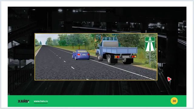The height and width of the screenshot is (109, 194).
Task: Click the truck's left tail light
Action: [117, 57]
